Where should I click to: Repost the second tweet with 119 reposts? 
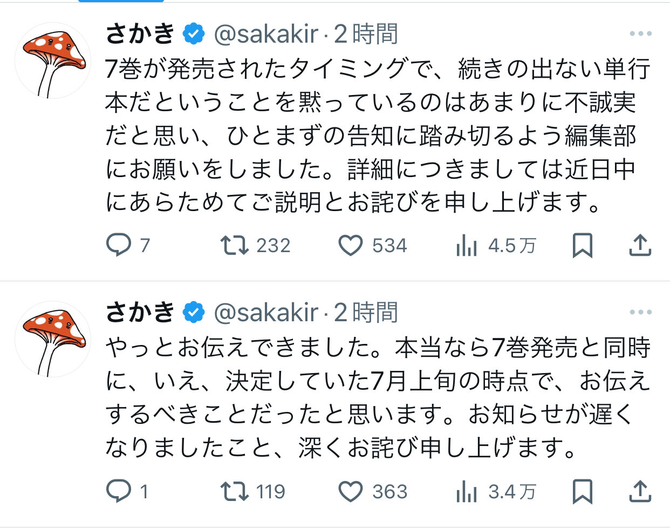235,491
